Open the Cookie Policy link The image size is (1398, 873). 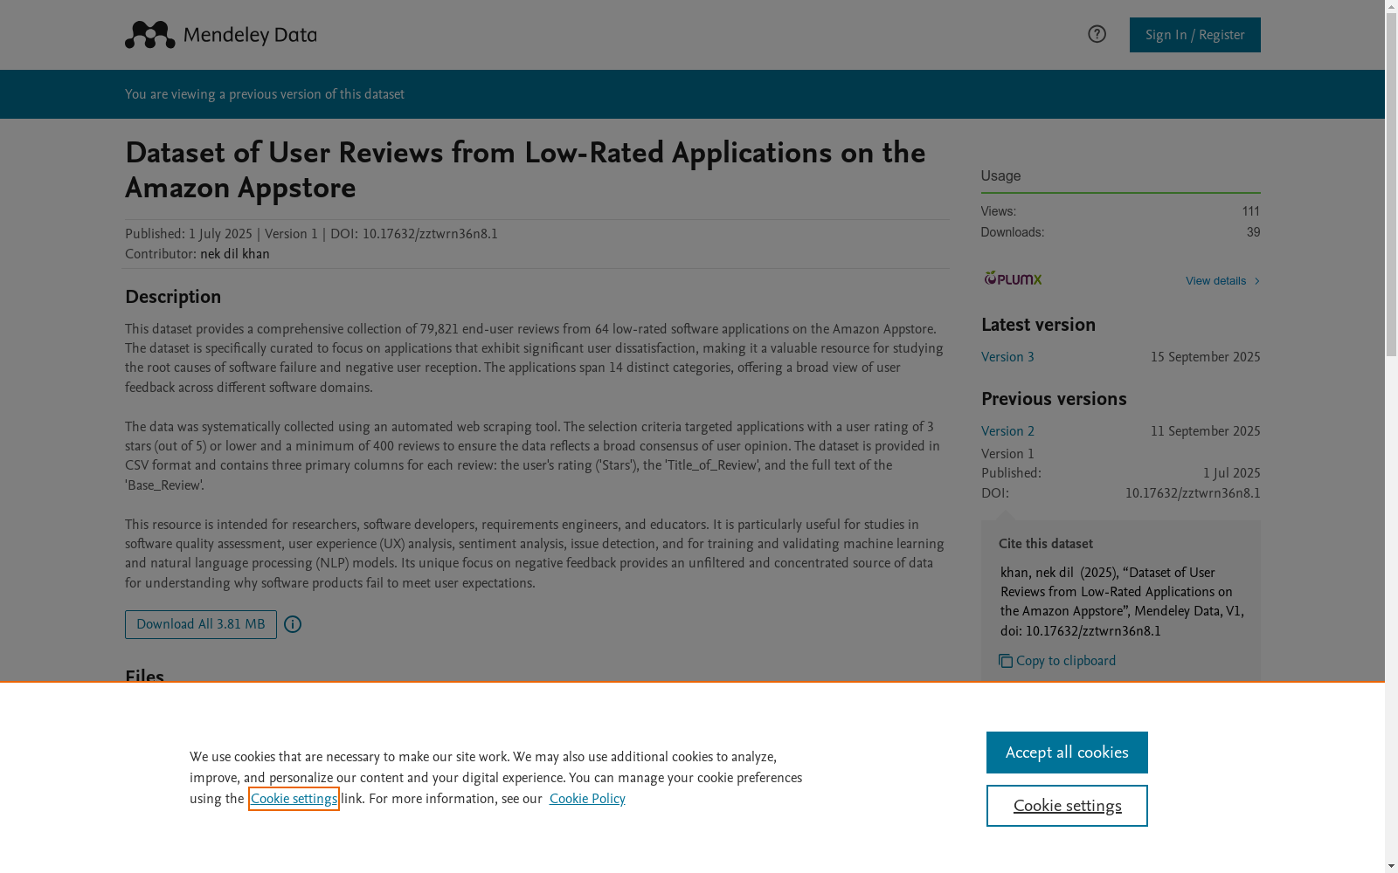pos(587,799)
